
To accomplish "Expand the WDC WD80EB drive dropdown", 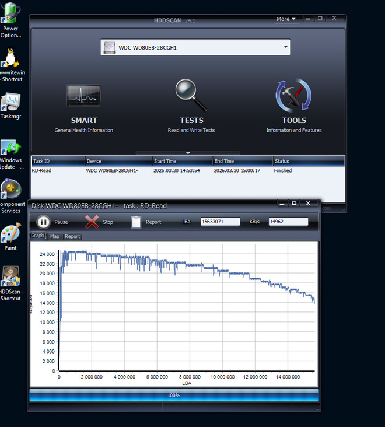I will 286,47.
